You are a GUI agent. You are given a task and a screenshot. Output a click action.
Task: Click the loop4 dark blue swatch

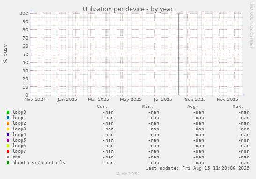click(x=8, y=135)
